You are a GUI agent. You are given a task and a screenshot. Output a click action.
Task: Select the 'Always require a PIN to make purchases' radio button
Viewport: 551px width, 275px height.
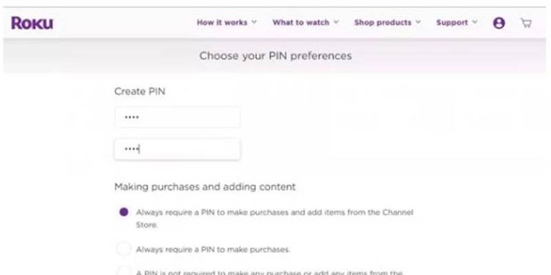point(123,250)
